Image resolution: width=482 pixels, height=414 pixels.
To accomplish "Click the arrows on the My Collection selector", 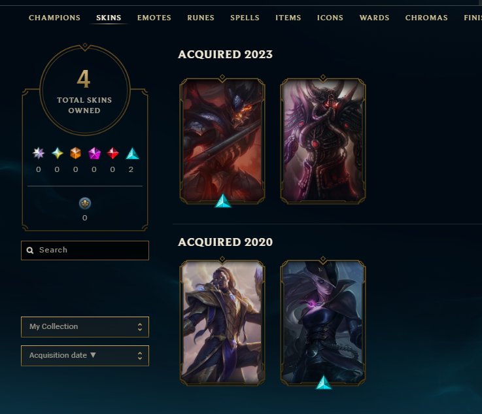I will tap(140, 327).
